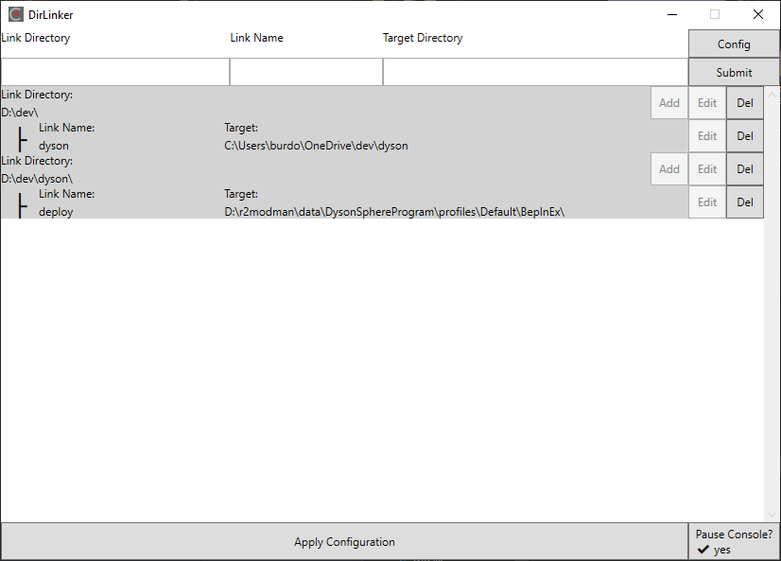Viewport: 781px width, 561px height.
Task: Click Apply Configuration button
Action: [344, 541]
